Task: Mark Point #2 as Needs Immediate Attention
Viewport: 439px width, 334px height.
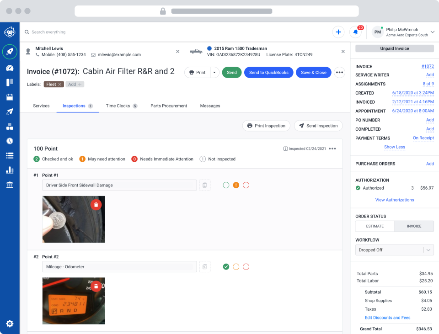Action: (x=246, y=266)
